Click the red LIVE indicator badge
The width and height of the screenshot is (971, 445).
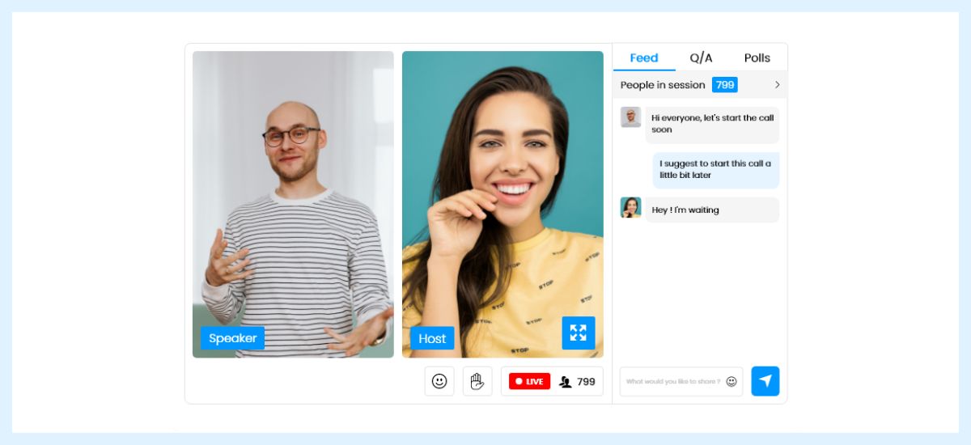click(x=529, y=381)
